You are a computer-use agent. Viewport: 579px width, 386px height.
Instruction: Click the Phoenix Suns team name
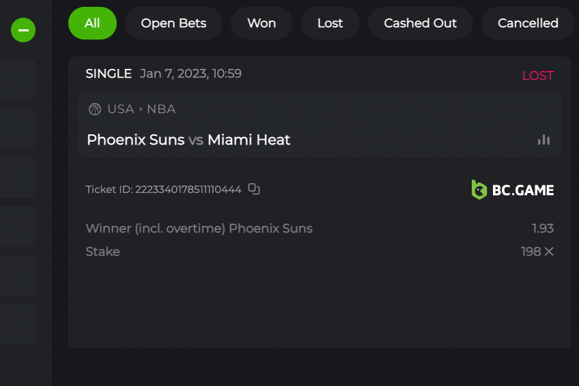pyautogui.click(x=136, y=140)
